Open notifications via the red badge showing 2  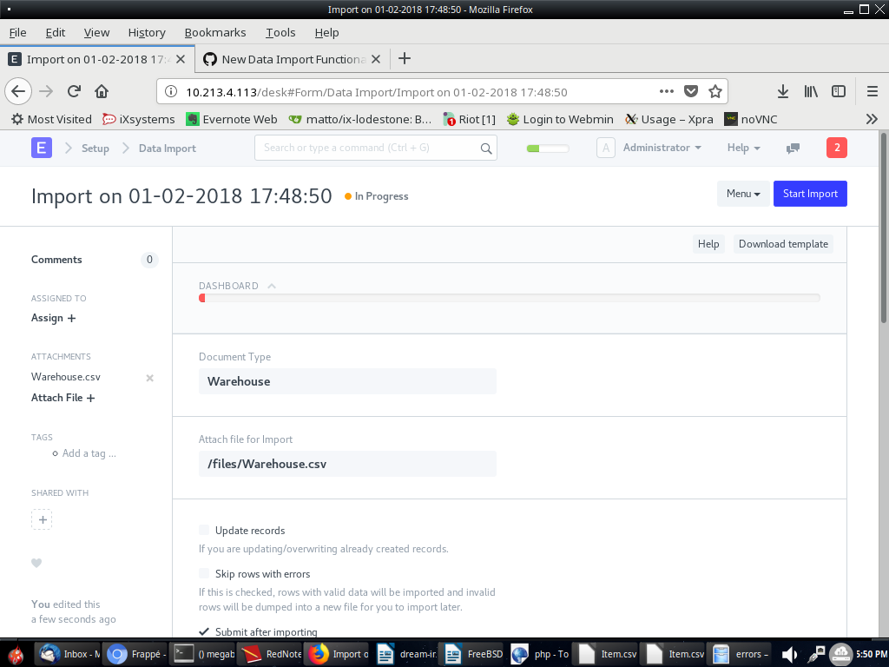click(836, 148)
